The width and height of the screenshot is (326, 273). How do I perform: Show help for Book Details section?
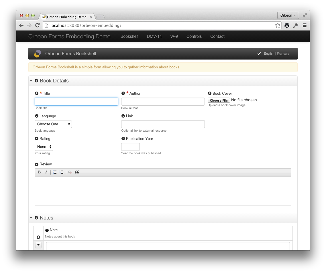point(36,81)
